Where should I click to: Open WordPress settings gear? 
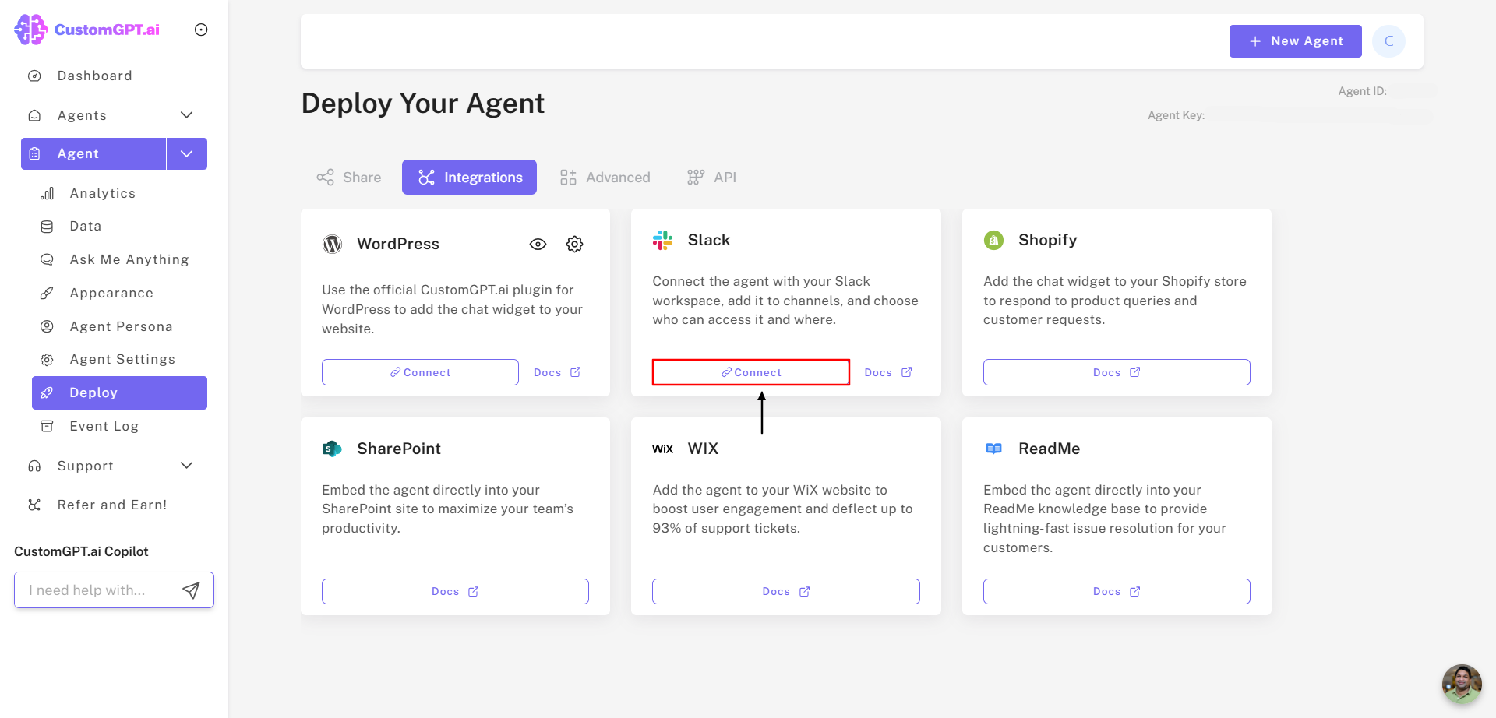(575, 245)
